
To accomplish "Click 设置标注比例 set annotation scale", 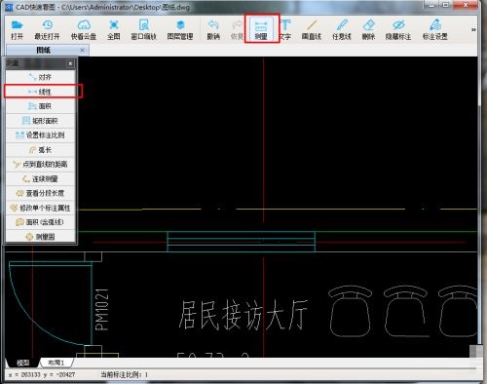I will (x=41, y=135).
